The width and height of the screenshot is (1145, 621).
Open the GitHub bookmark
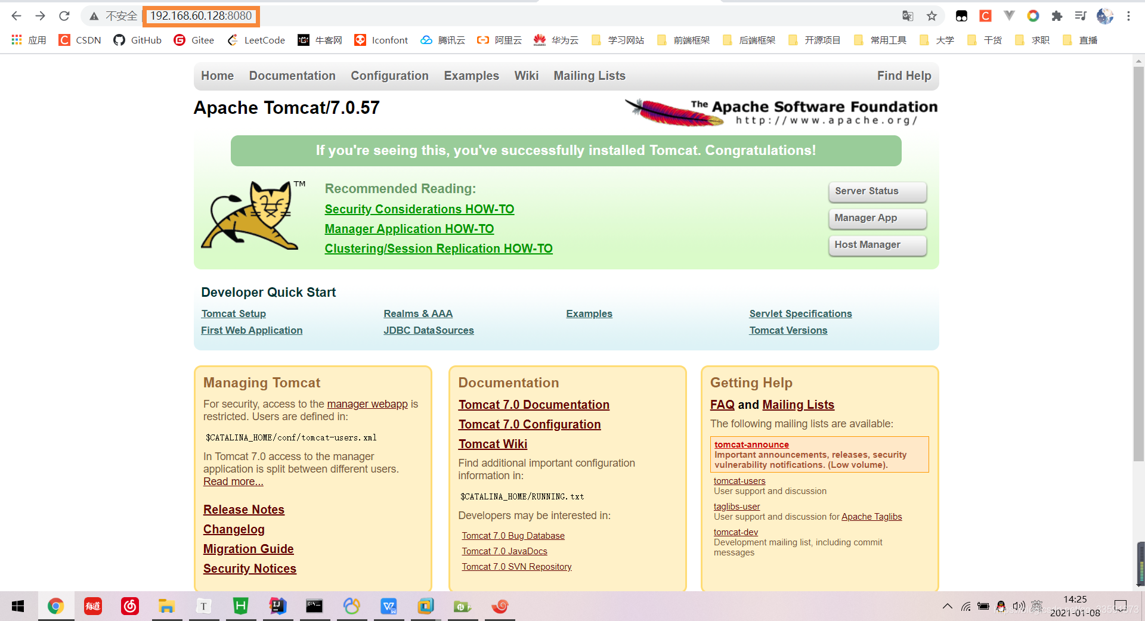click(138, 40)
